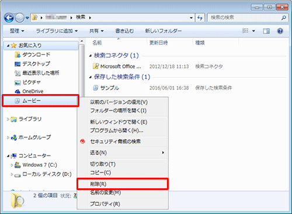Screen dimensions: 292x214
Task: Open the view options dropdown arrow
Action: click(253, 31)
